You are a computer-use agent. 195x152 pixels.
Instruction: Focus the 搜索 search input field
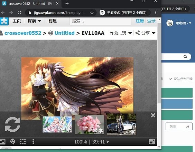tap(100, 21)
